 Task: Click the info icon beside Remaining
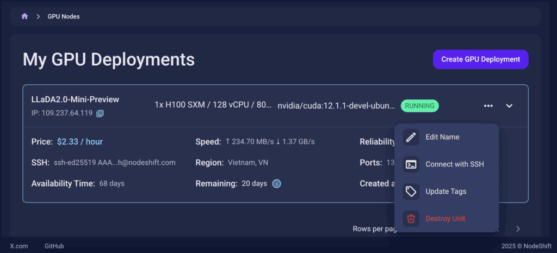click(x=276, y=183)
